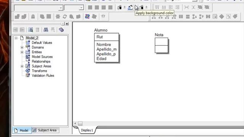Select the Nota entity name label

159,35
